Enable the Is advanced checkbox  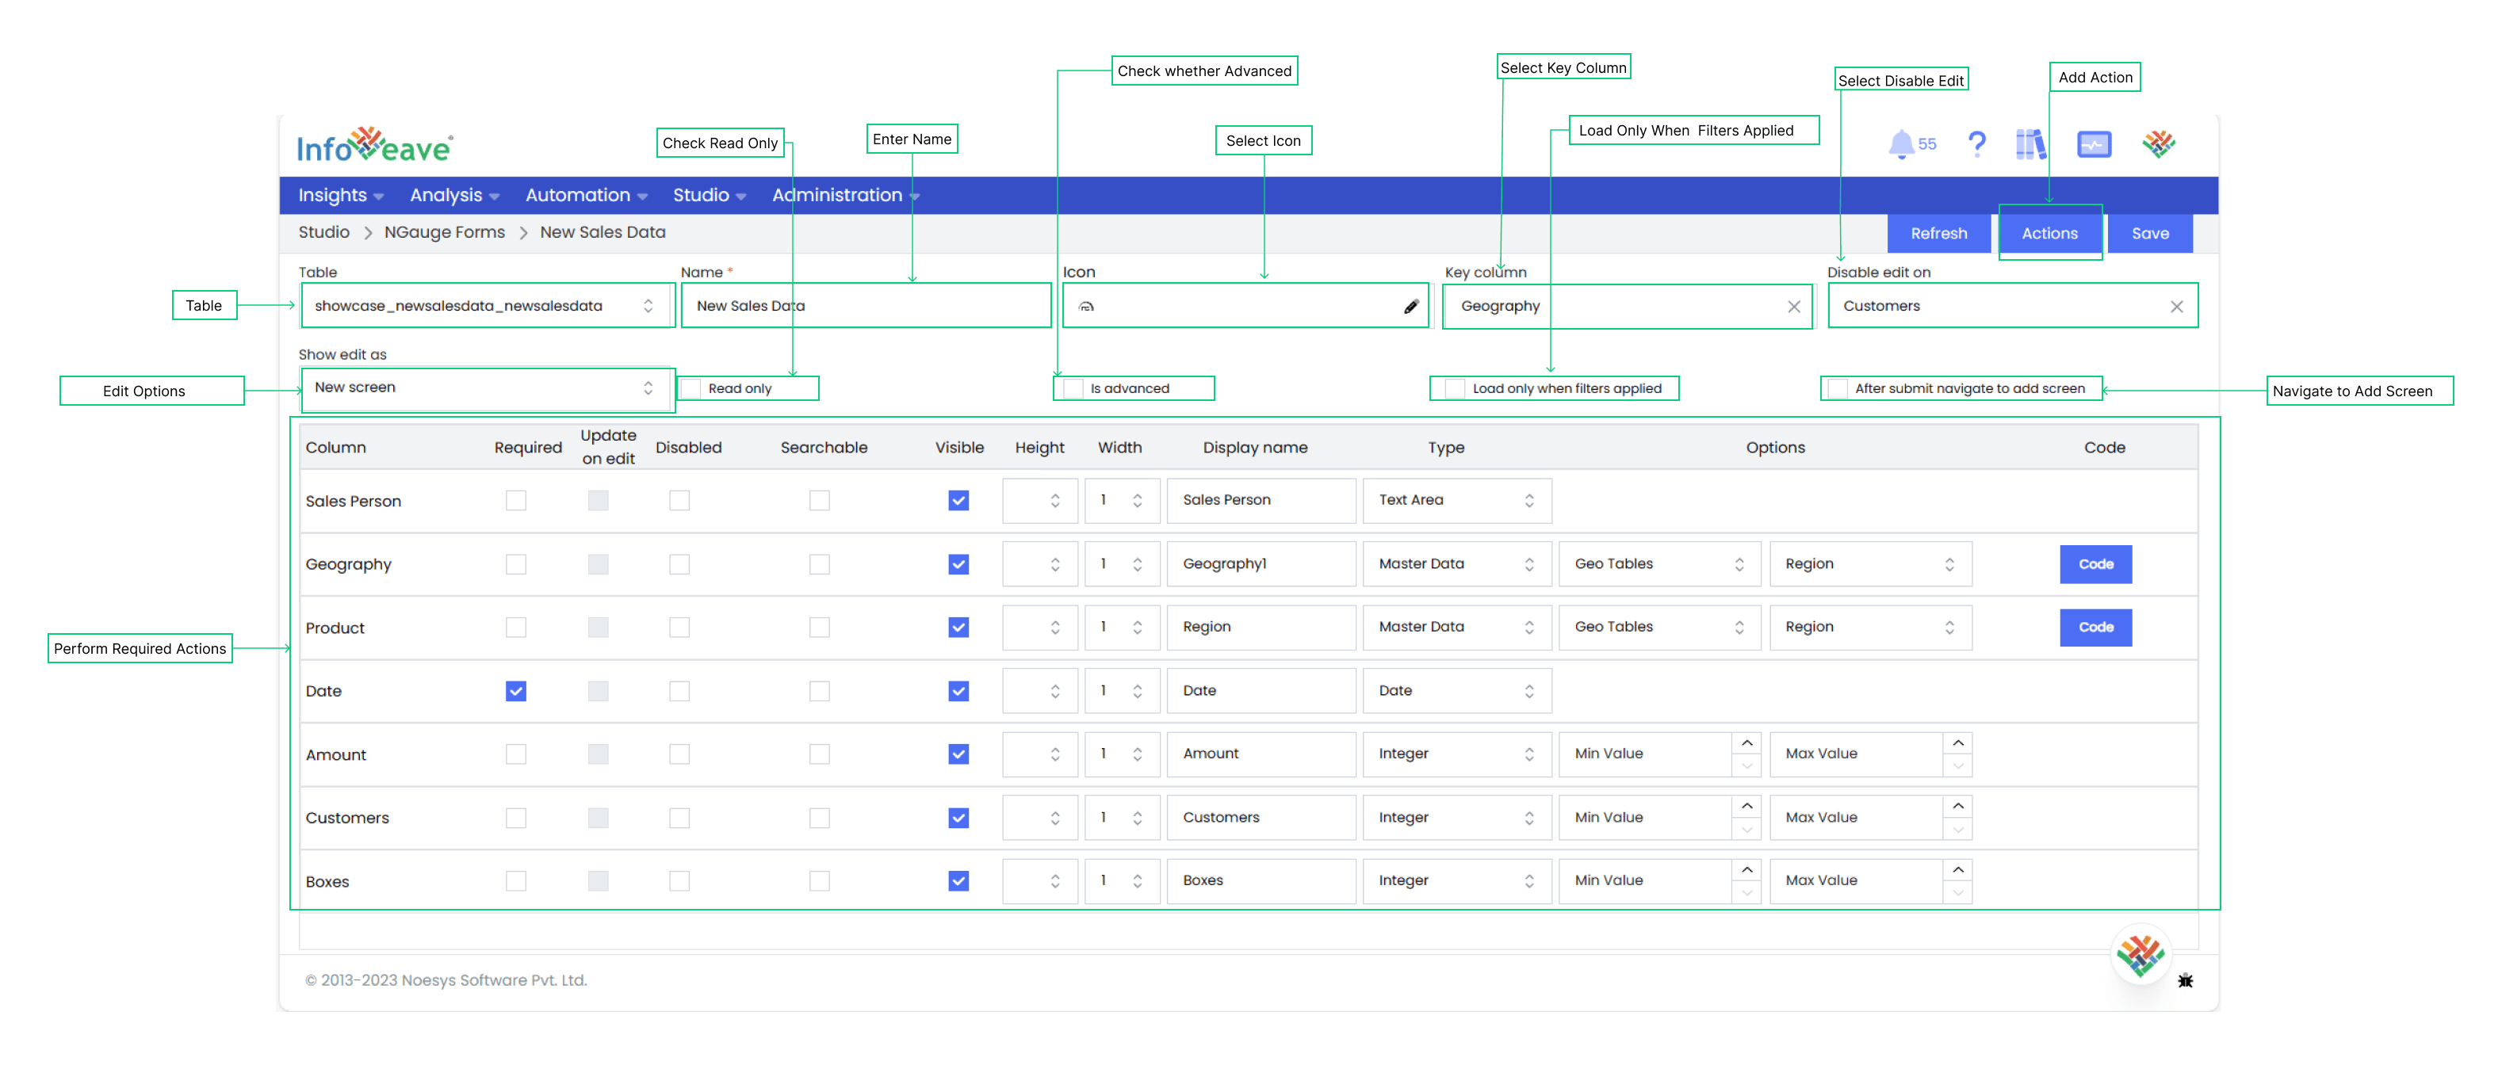coord(1069,387)
